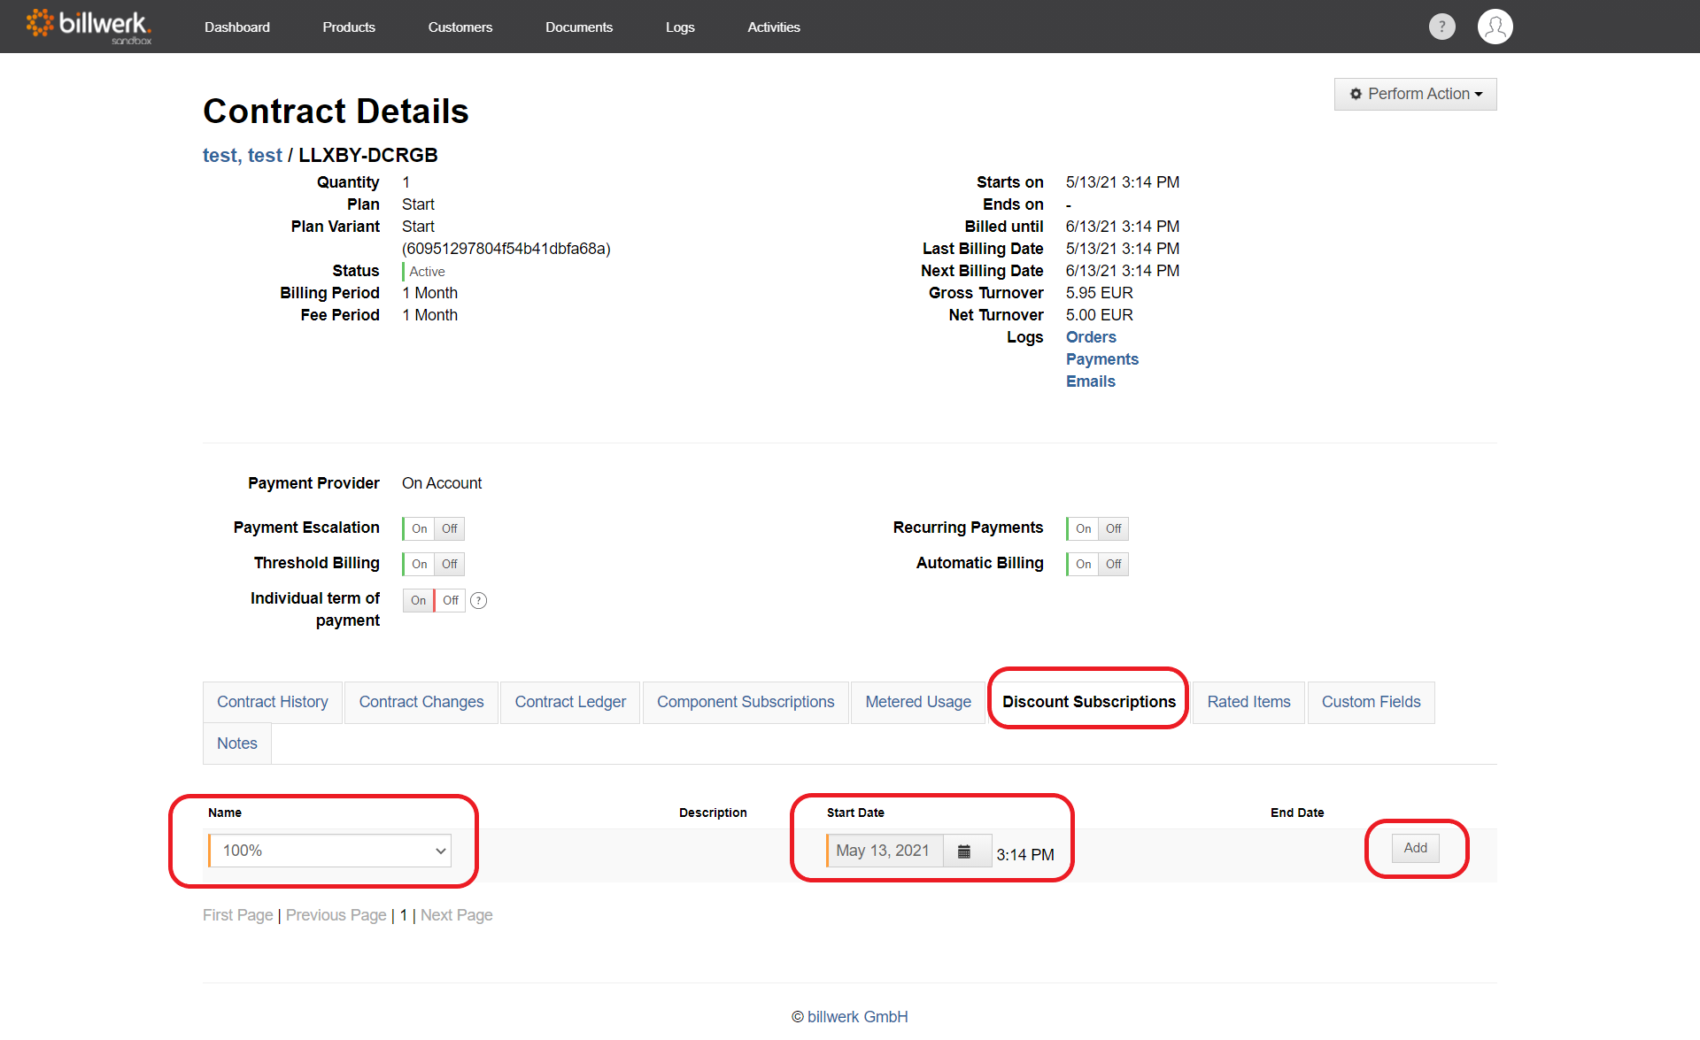The image size is (1700, 1040).
Task: Select the contract ID LLXBY-DCRGB text
Action: pyautogui.click(x=368, y=156)
